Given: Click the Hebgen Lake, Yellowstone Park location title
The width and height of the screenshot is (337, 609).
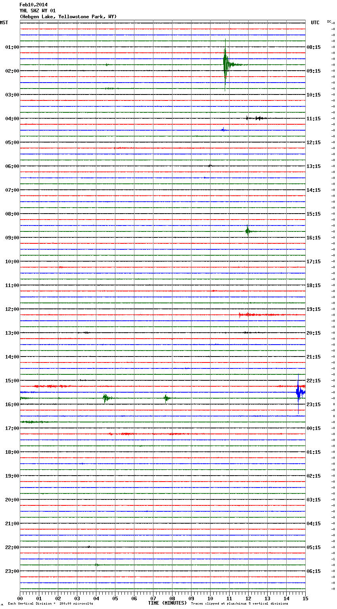Looking at the screenshot, I should 68,17.
